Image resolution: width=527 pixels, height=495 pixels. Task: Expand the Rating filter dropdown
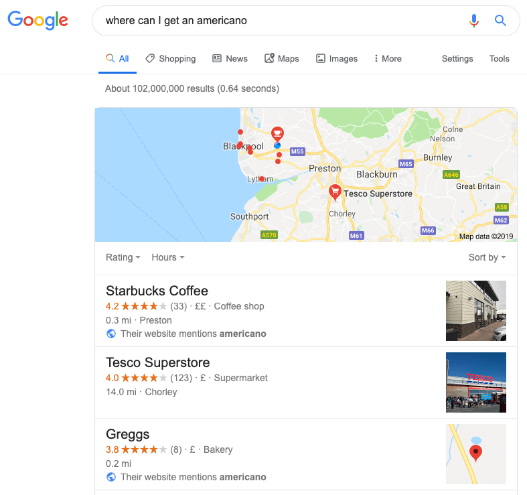coord(123,257)
